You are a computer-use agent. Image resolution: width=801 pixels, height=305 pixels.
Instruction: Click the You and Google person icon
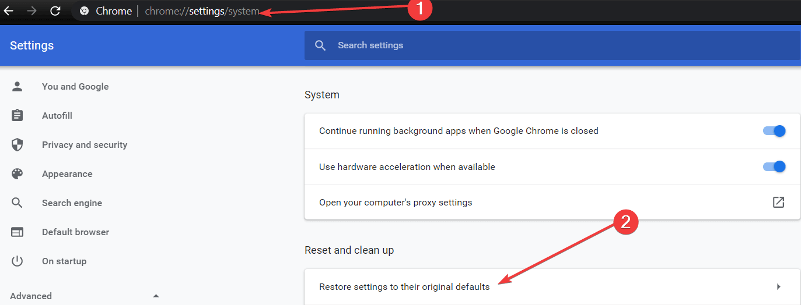[x=18, y=87]
